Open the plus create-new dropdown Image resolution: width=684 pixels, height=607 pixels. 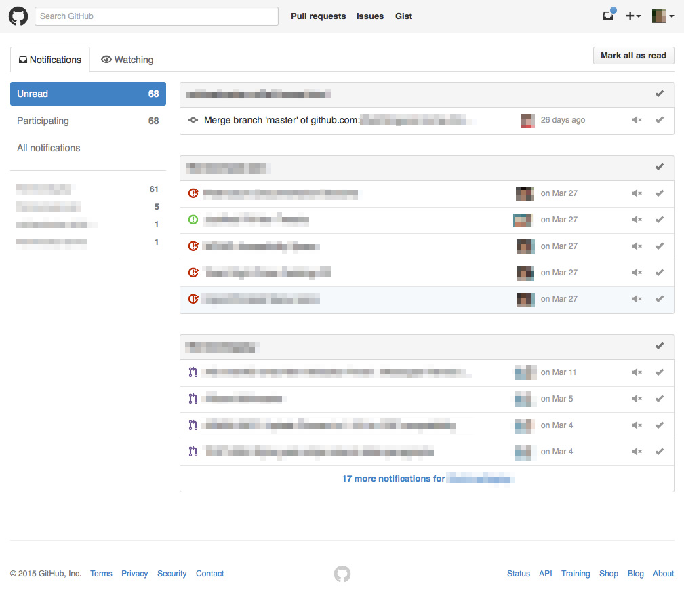pyautogui.click(x=633, y=16)
